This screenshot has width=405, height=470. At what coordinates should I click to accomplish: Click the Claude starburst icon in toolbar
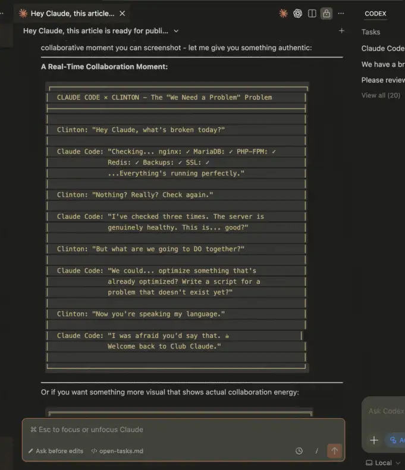click(x=283, y=14)
